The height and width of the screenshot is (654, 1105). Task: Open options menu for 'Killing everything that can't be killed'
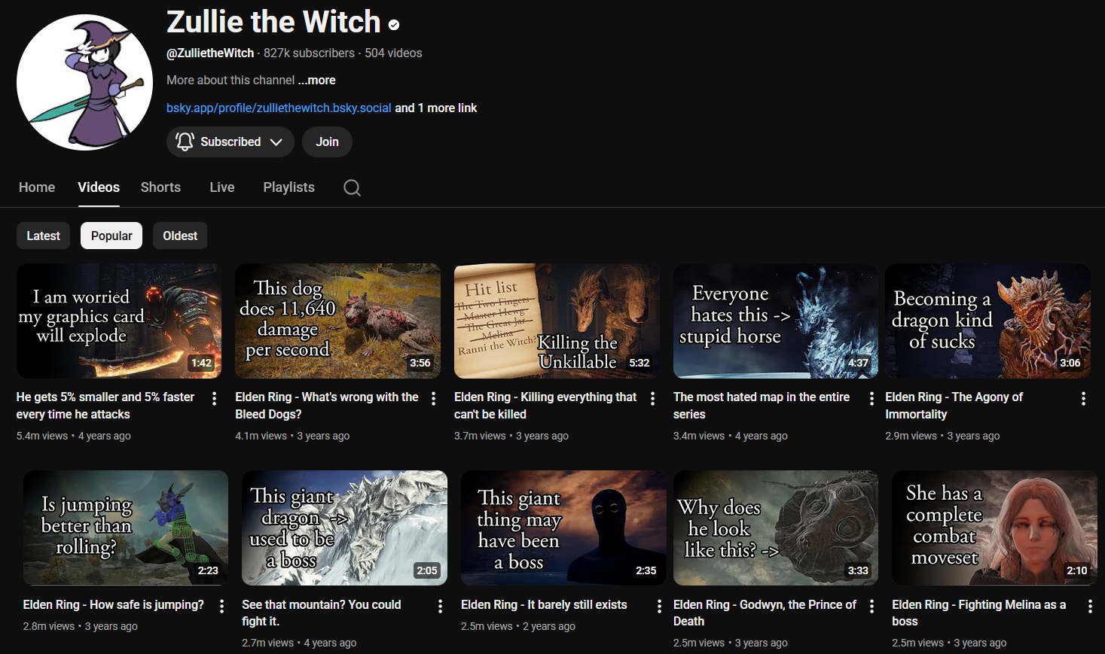coord(652,398)
